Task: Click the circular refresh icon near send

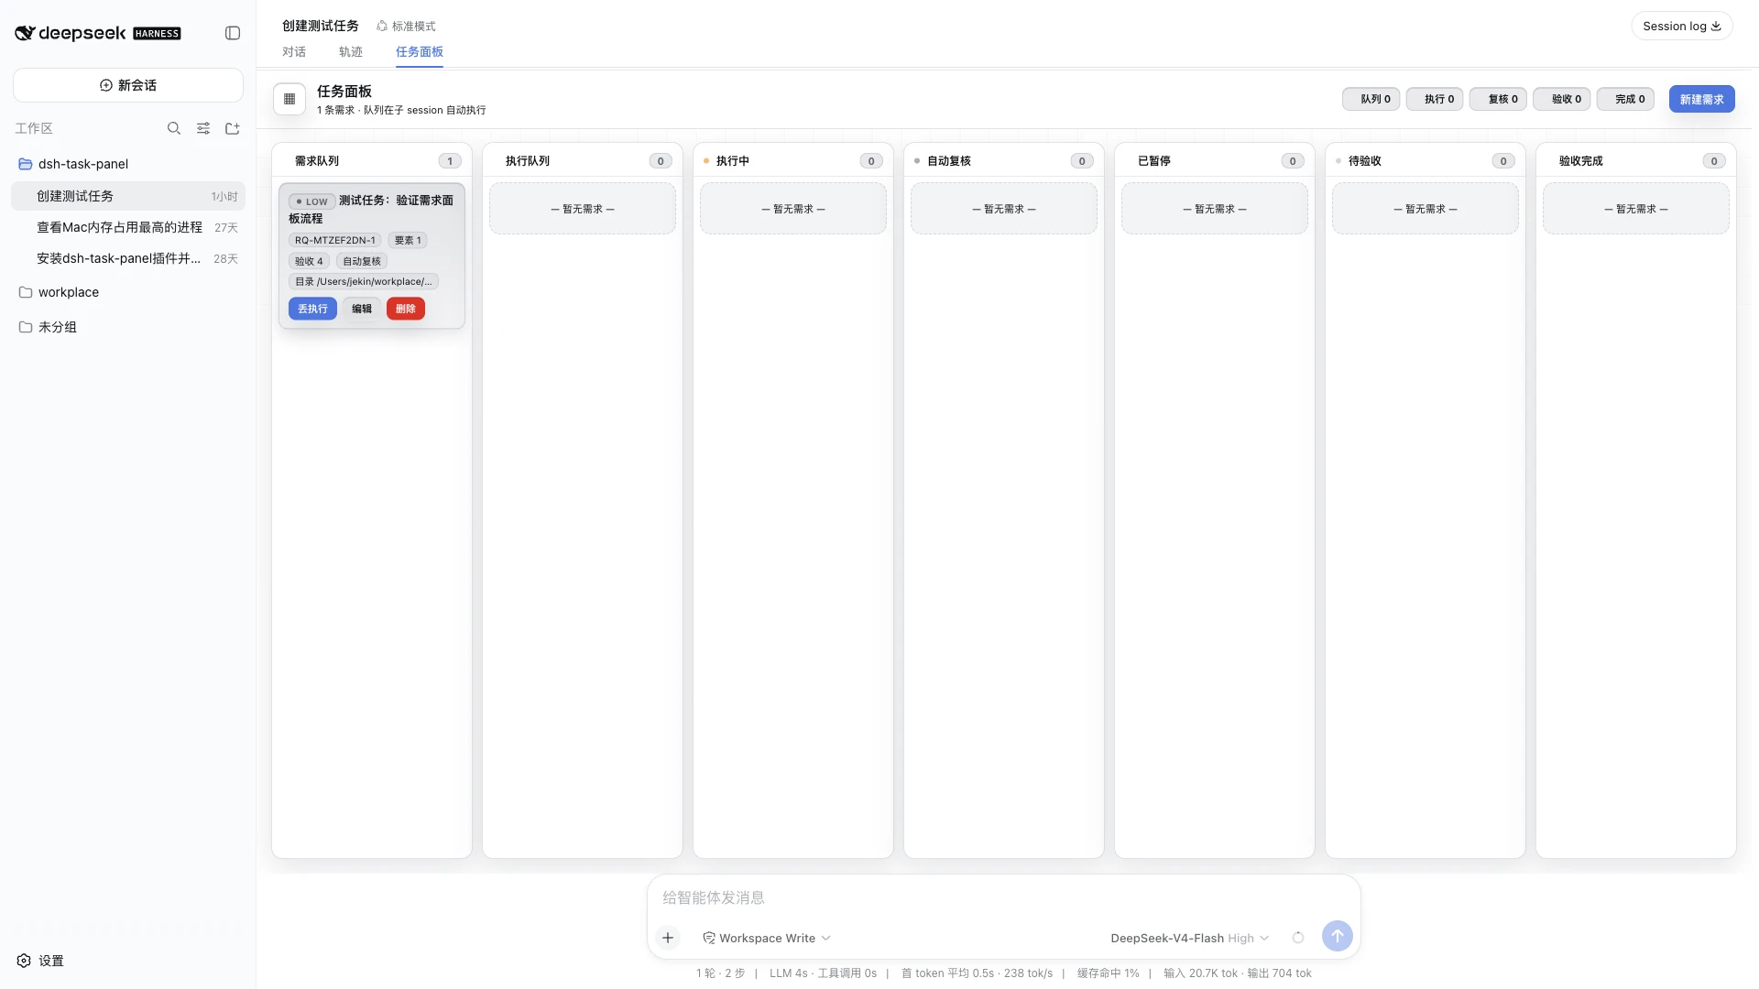Action: pos(1298,938)
